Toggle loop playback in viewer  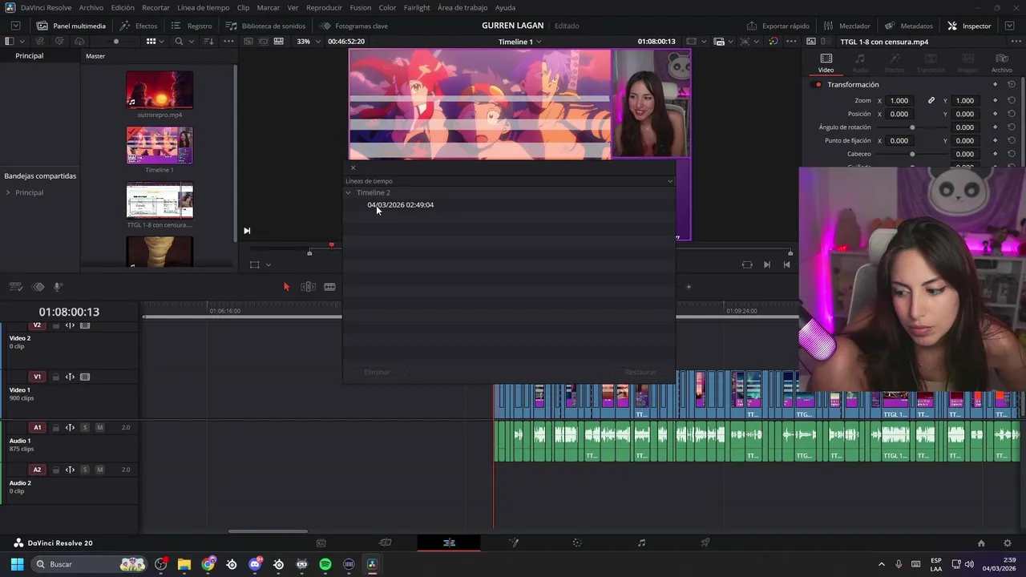(x=747, y=264)
